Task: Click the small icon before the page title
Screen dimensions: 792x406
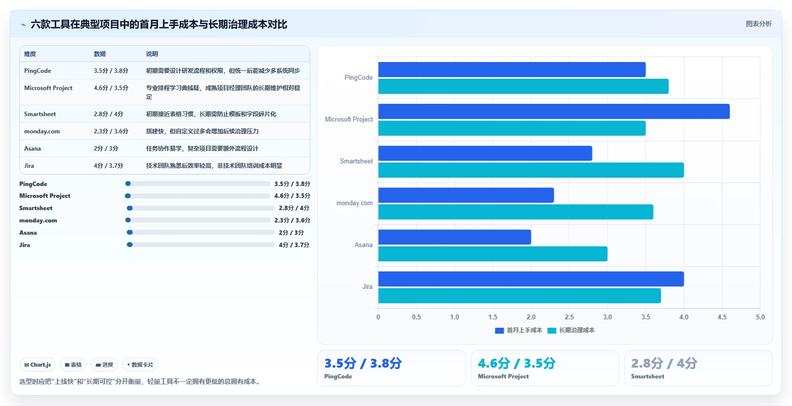Action: [x=23, y=25]
